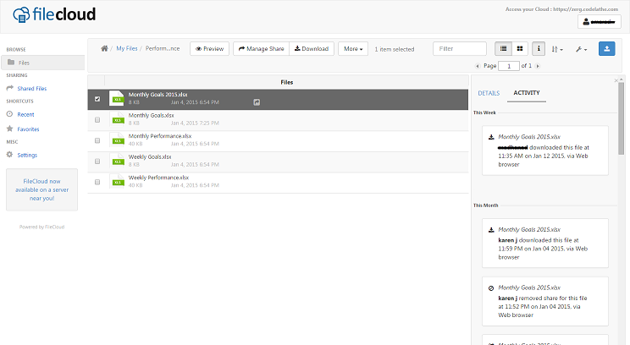Click karen j downloaded activity entry
The width and height of the screenshot is (630, 345).
[x=545, y=243]
